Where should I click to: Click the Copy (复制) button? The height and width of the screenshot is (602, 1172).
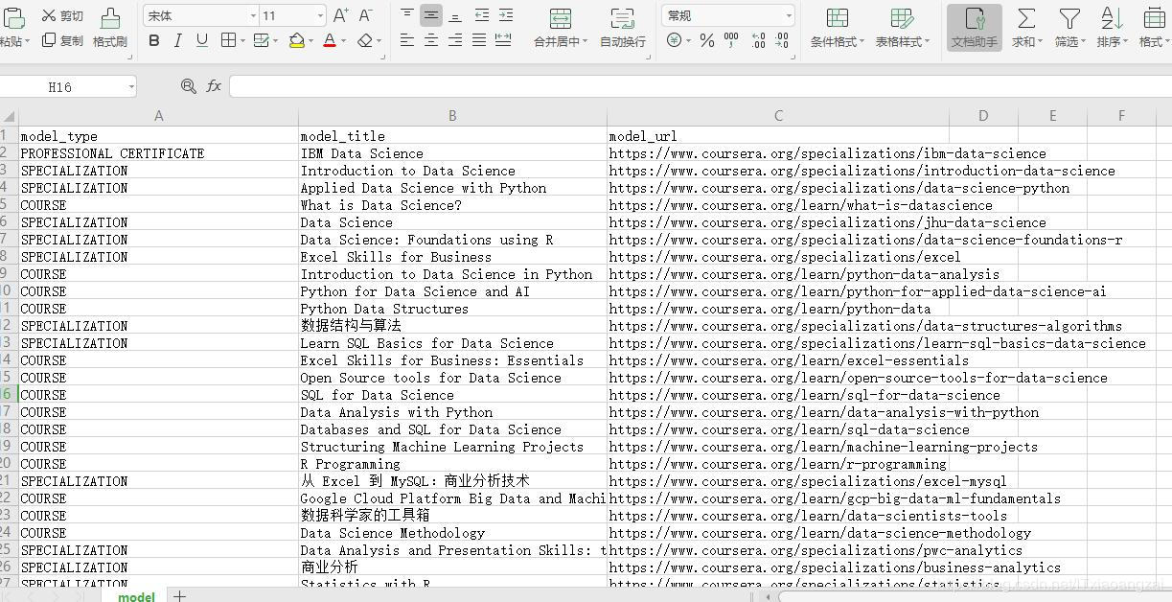[63, 41]
